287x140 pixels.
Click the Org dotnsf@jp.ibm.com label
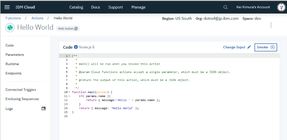pyautogui.click(x=217, y=19)
